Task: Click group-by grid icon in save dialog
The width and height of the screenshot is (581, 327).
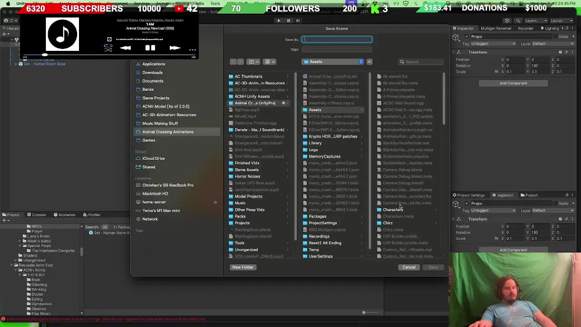Action: click(270, 62)
